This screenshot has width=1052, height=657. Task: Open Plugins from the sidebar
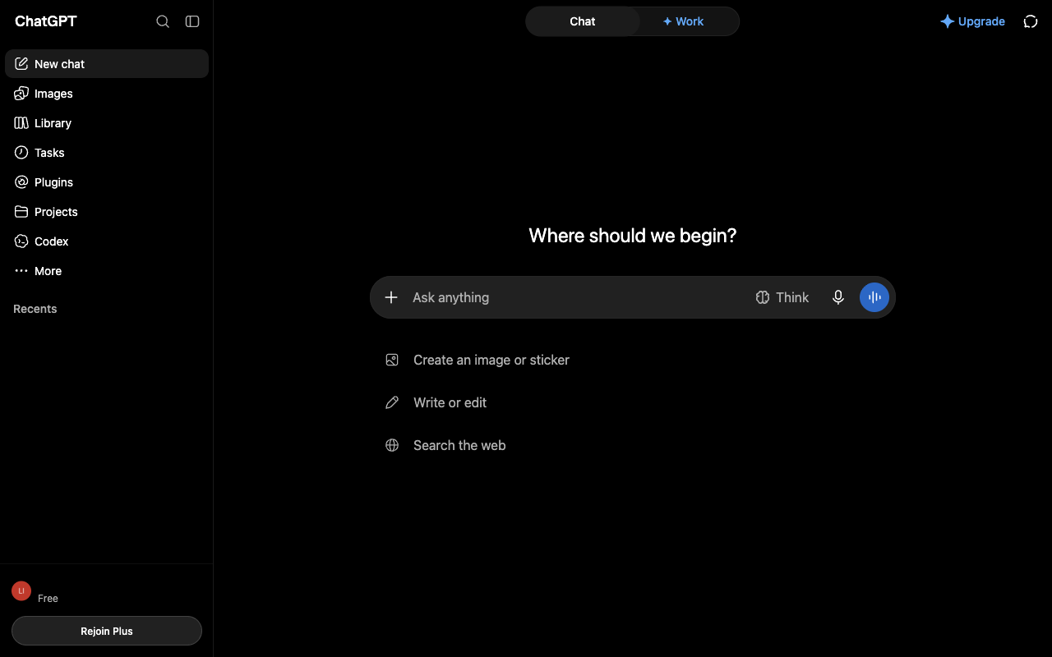pyautogui.click(x=107, y=182)
